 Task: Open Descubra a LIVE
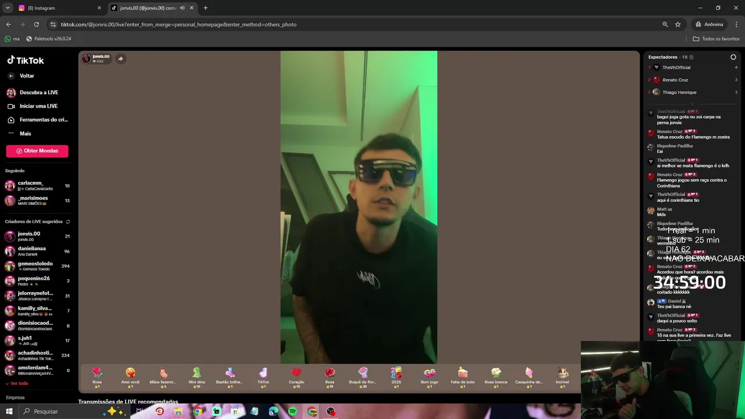38,93
